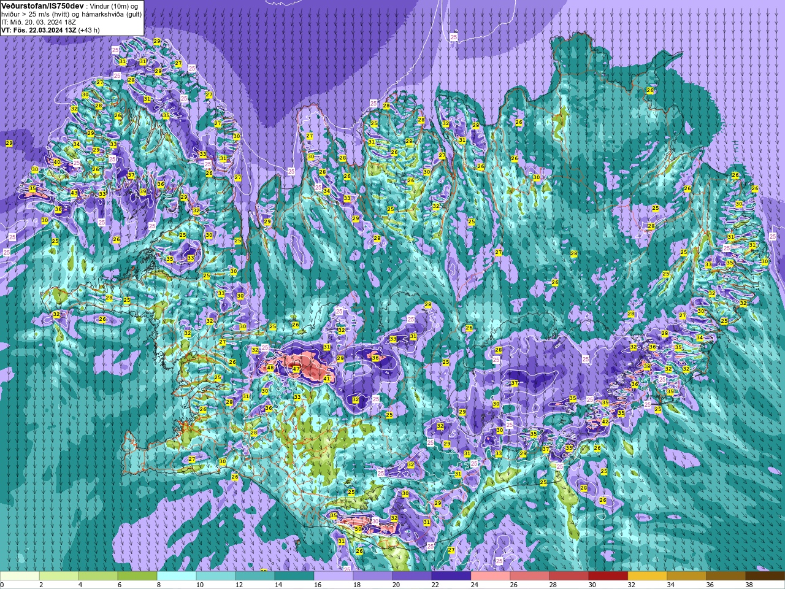Click the yellow gust label 41
The width and height of the screenshot is (785, 589).
[327, 379]
